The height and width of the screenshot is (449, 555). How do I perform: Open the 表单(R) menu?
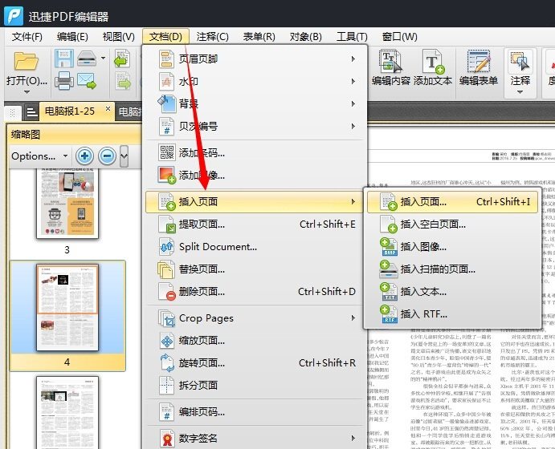pos(259,37)
